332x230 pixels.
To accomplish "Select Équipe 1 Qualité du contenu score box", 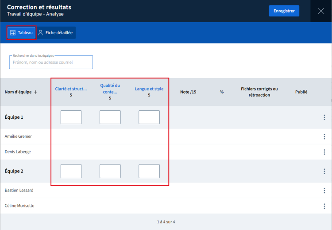I will [x=110, y=117].
